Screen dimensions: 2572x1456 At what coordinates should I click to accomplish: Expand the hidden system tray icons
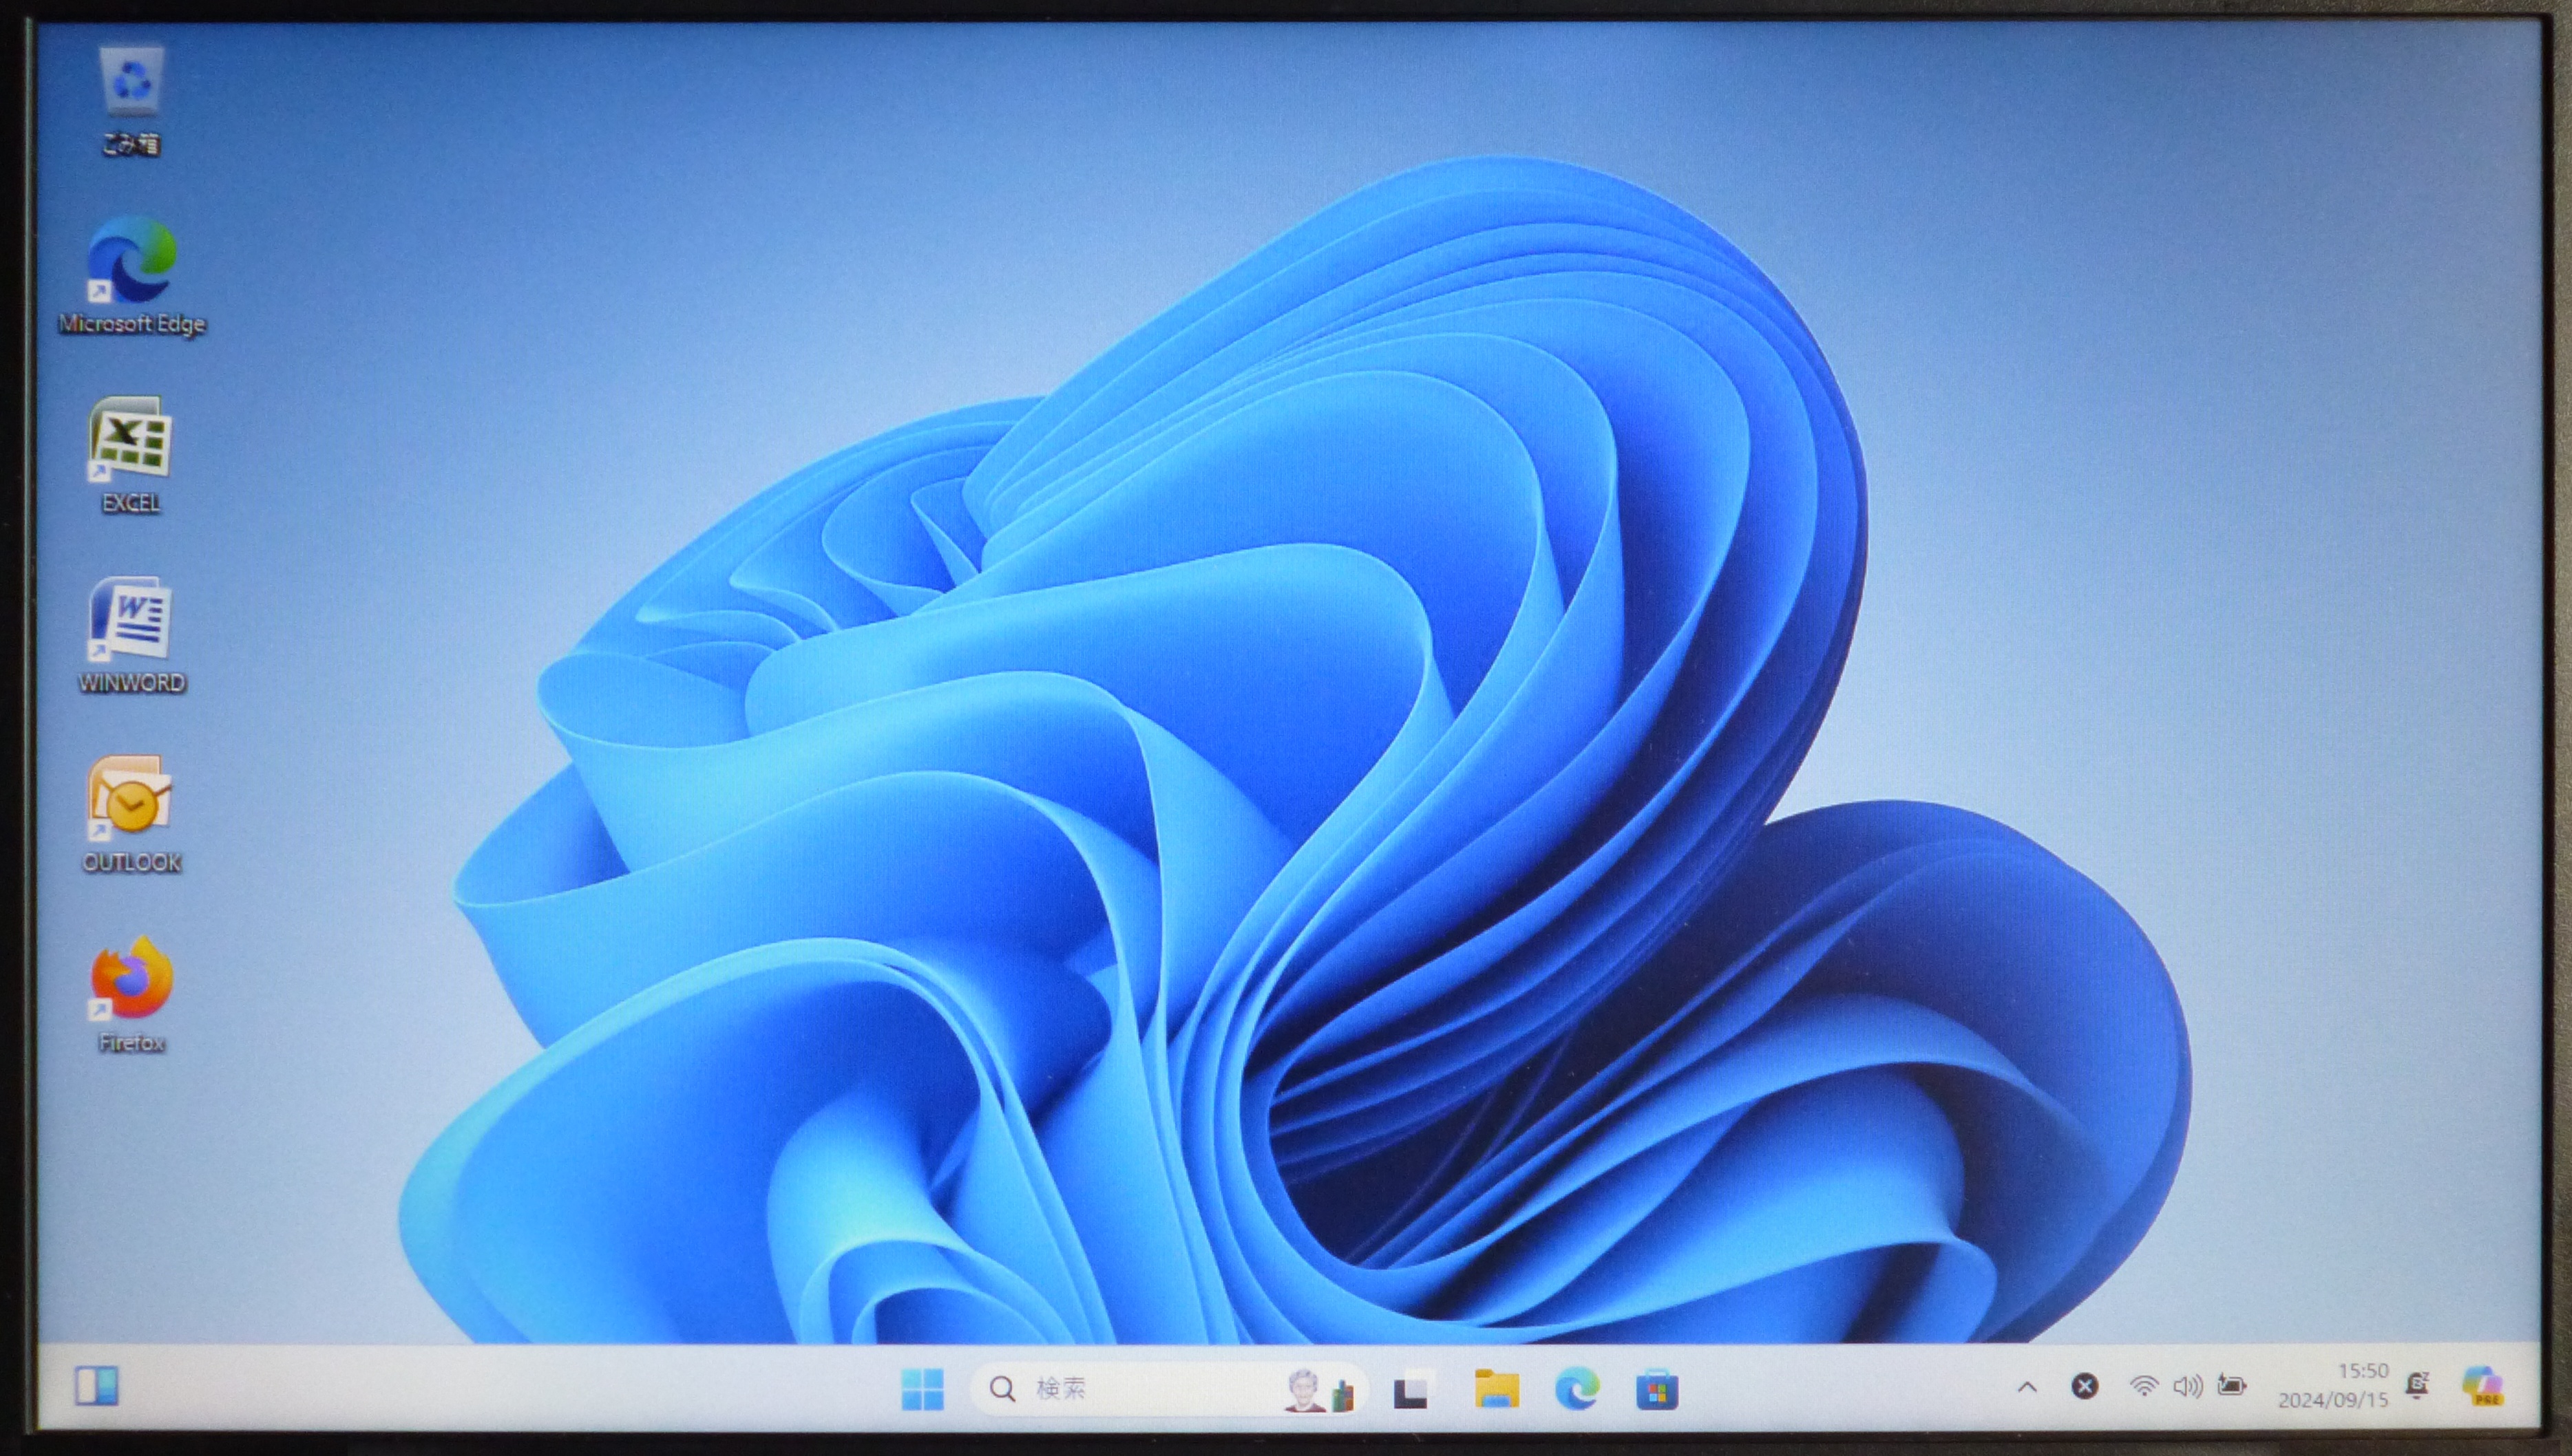point(2027,1387)
